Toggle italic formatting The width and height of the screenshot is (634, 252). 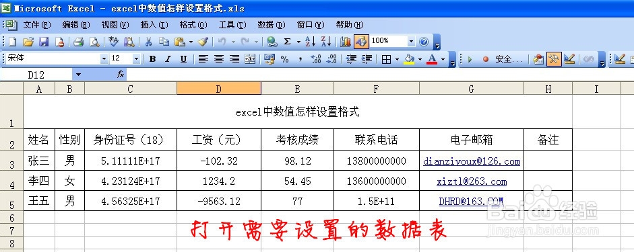168,59
